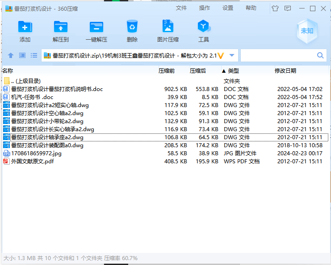Select 1708618659972.jpg file name

click(x=36, y=153)
